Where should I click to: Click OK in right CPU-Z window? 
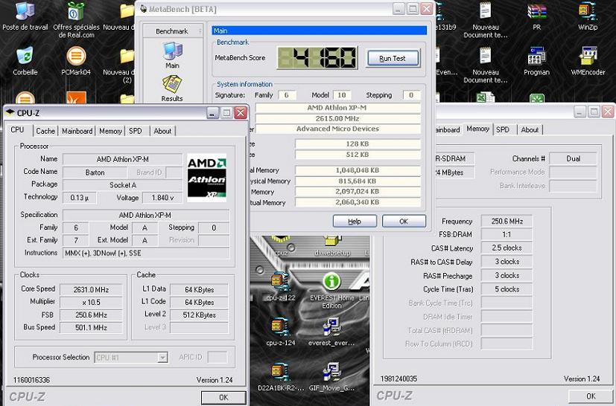pos(591,396)
